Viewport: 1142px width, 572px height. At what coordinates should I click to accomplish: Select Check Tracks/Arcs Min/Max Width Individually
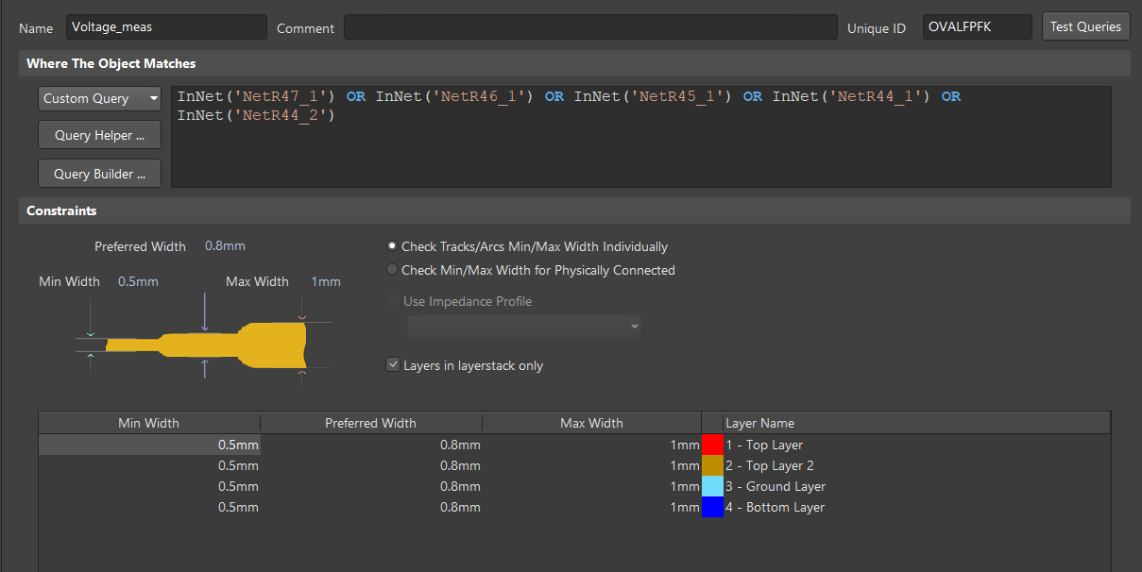(393, 246)
